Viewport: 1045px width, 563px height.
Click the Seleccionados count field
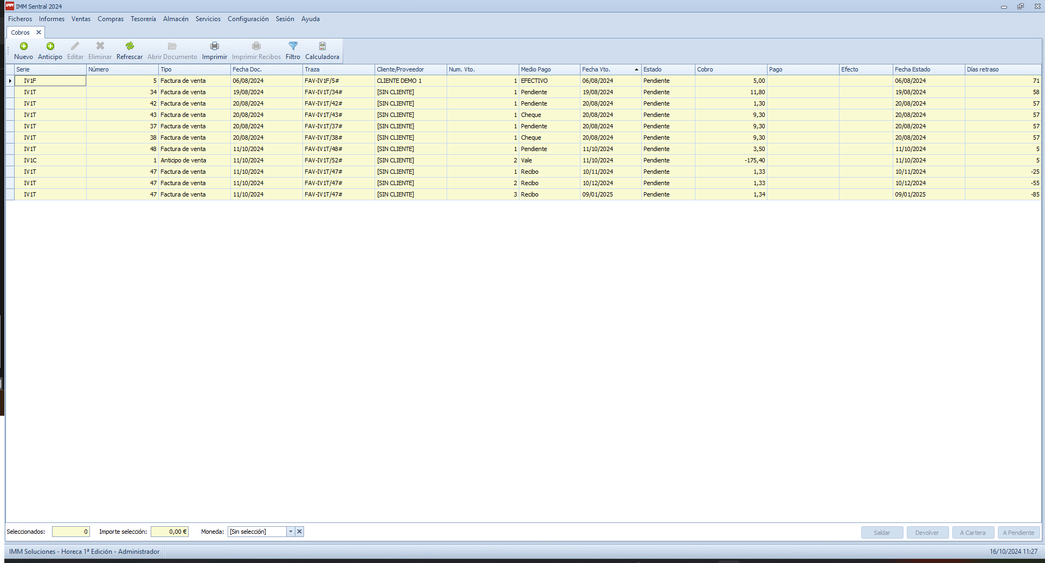pyautogui.click(x=71, y=532)
